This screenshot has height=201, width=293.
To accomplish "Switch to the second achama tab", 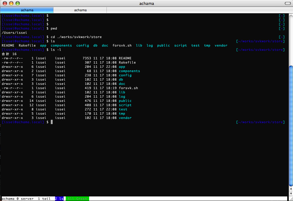I will pos(80,10).
